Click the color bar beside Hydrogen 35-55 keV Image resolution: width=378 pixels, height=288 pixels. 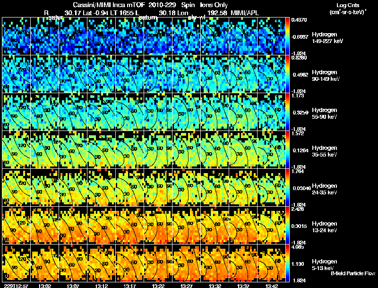(287, 149)
